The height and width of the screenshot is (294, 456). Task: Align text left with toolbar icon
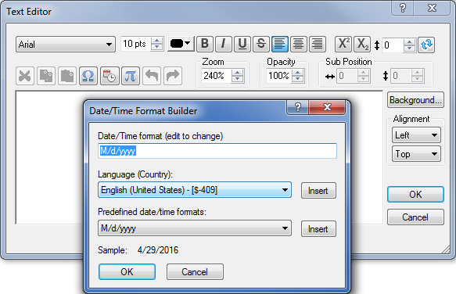[x=280, y=45]
